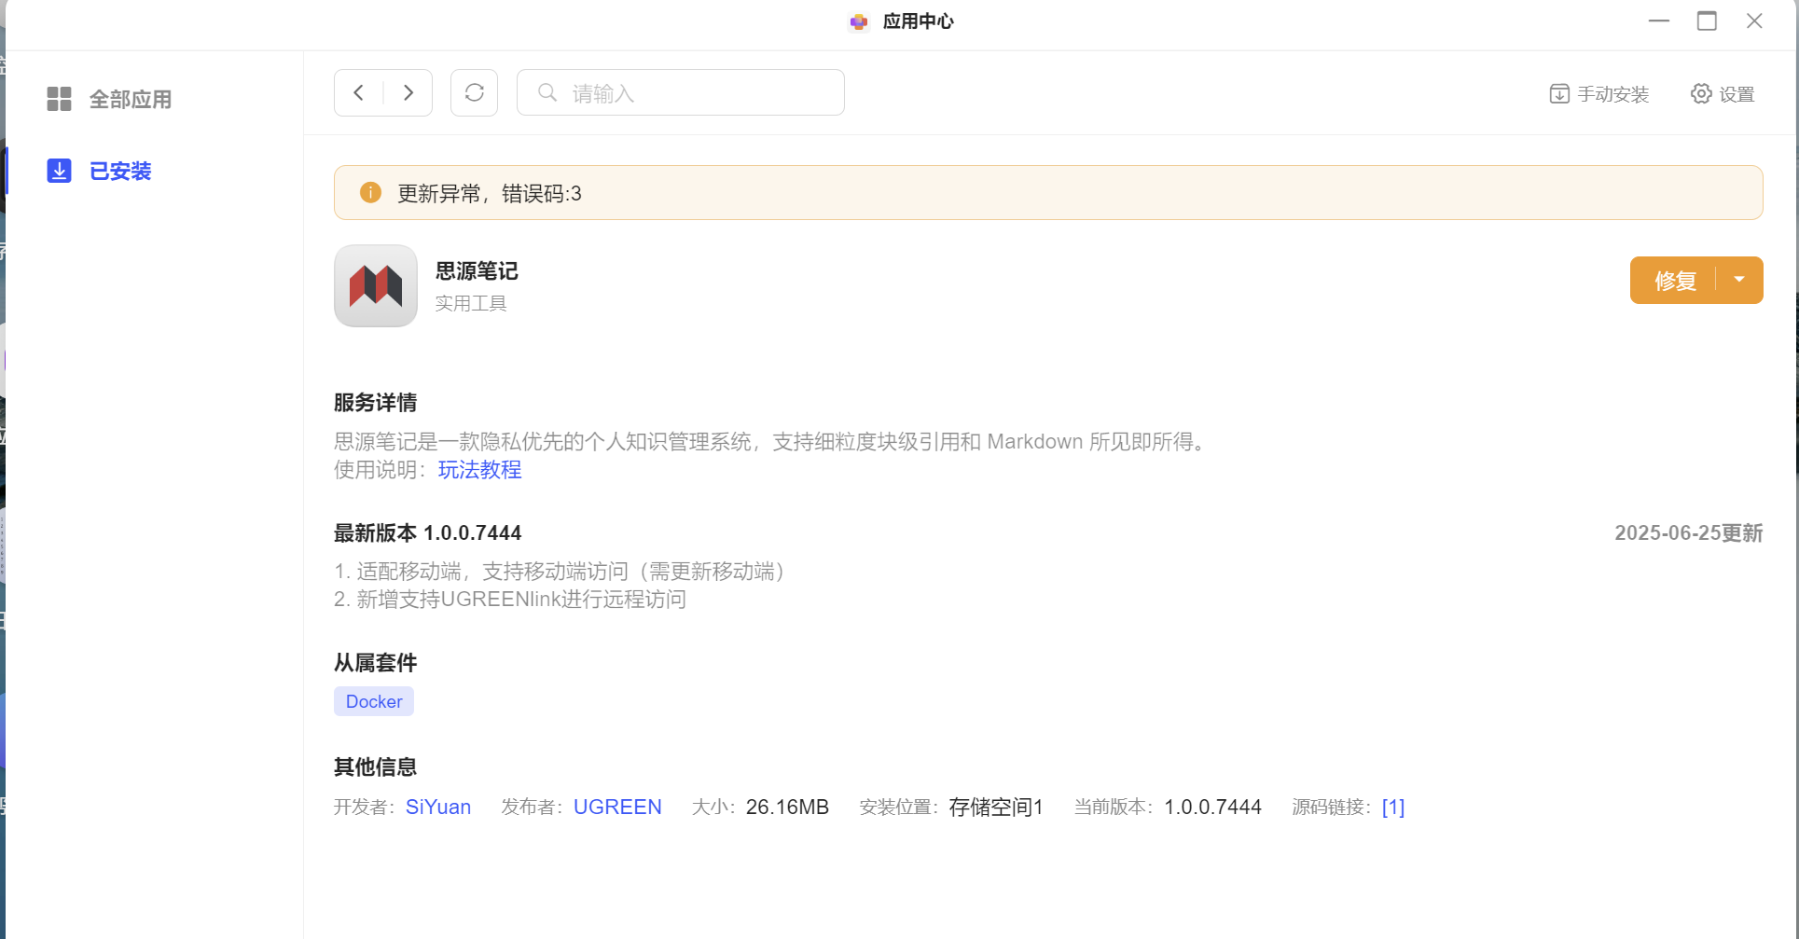Image resolution: width=1799 pixels, height=939 pixels.
Task: Click the 最新版本 1.0.0.7444 heading
Action: pos(428,533)
